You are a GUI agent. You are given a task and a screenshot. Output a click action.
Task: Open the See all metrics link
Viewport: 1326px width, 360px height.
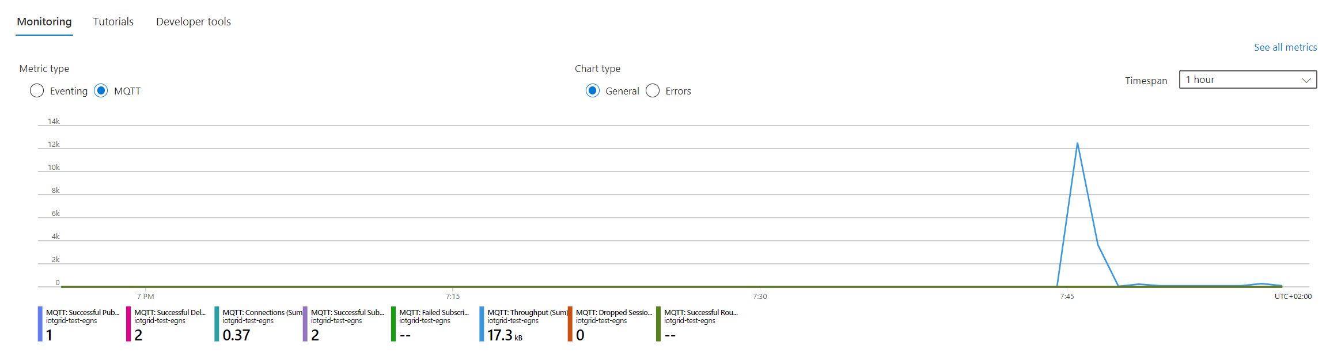coord(1285,47)
